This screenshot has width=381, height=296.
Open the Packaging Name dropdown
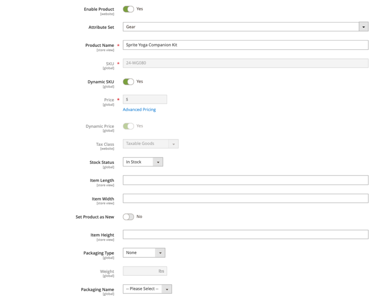(x=147, y=289)
